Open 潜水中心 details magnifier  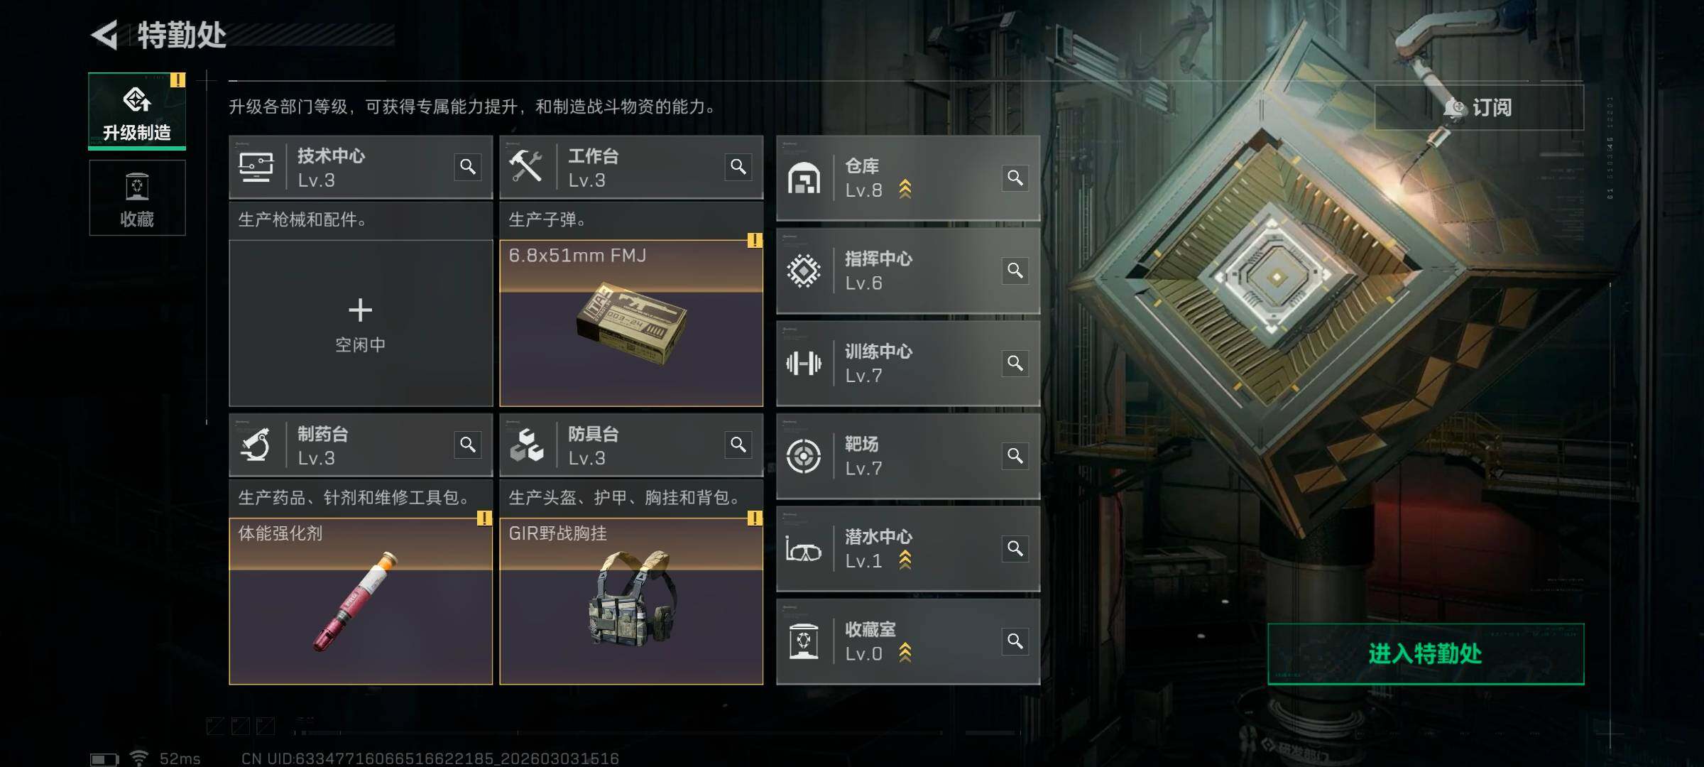click(x=1015, y=548)
